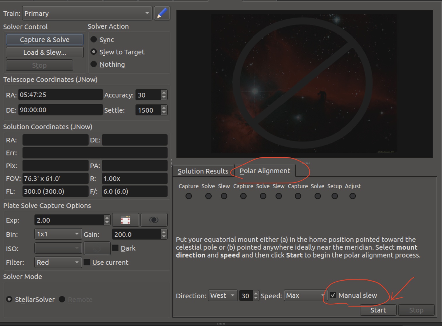Choose the Slew to Target radio option
This screenshot has height=326, width=442.
(x=94, y=52)
